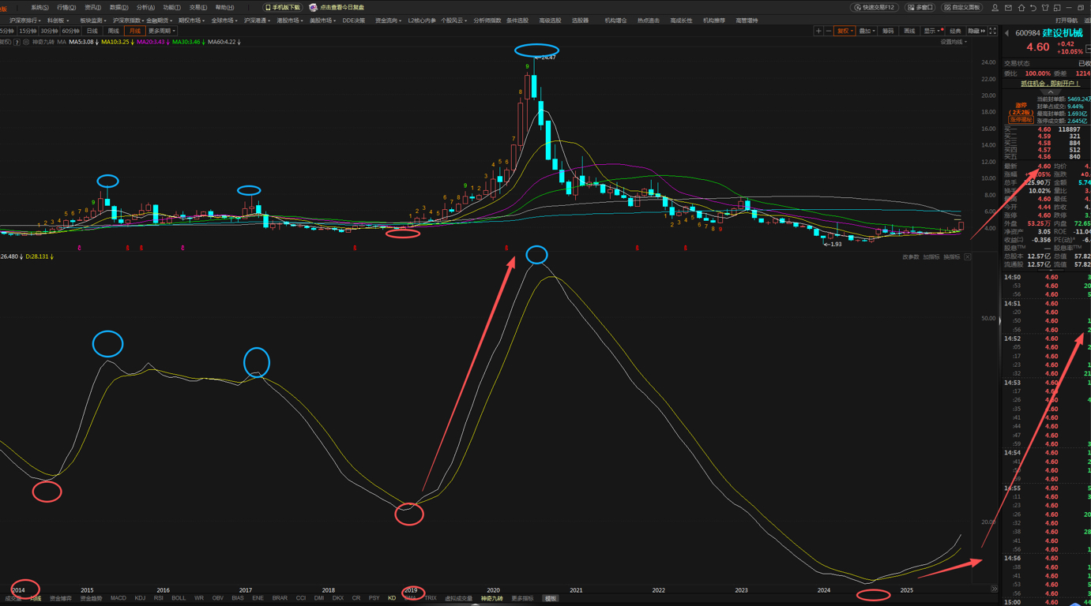Switch to 15-minute period
This screenshot has height=606, width=1091.
[x=28, y=31]
